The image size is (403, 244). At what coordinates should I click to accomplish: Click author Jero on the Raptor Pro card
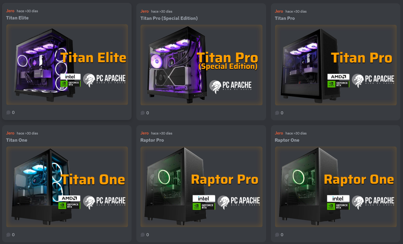(144, 133)
